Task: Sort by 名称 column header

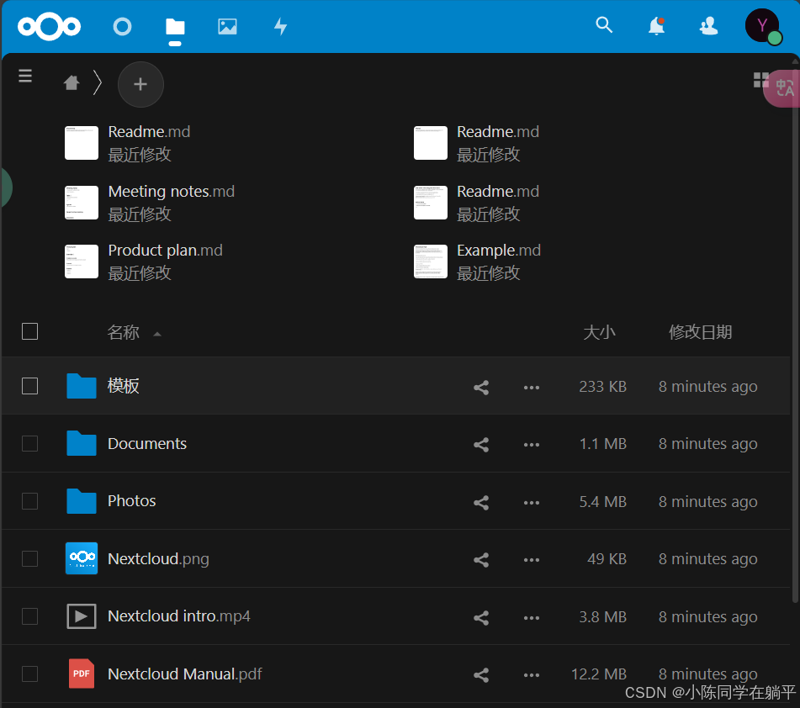Action: [x=123, y=332]
